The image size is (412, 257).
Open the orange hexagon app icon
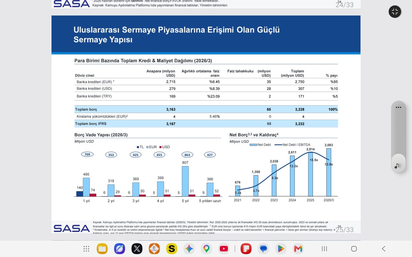(154, 249)
